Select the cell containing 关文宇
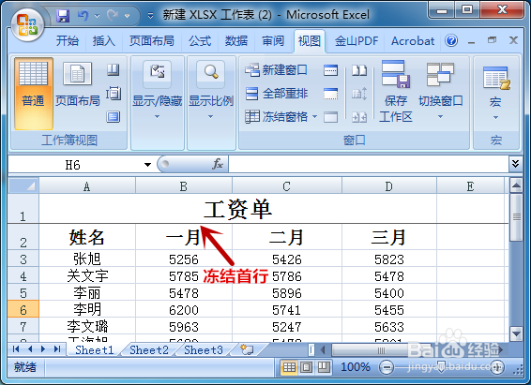The image size is (531, 385). coord(87,275)
